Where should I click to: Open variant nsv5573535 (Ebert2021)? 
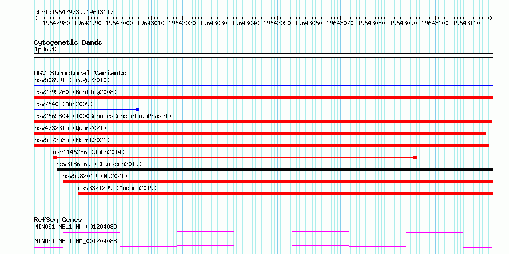[x=72, y=140]
